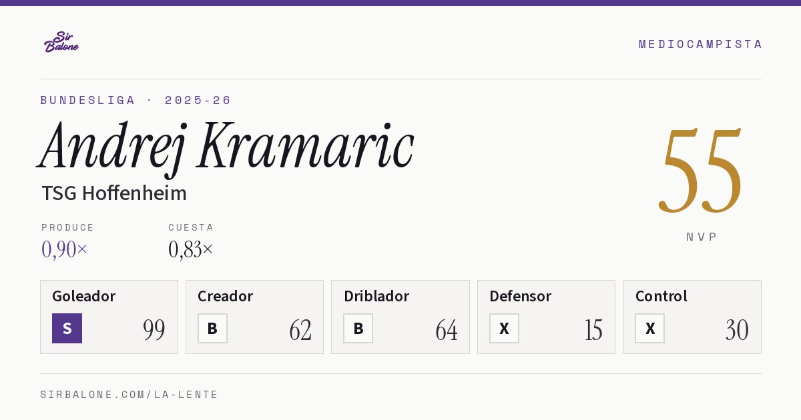Click the S grade badge under Goleador
This screenshot has height=420, width=801.
[67, 328]
